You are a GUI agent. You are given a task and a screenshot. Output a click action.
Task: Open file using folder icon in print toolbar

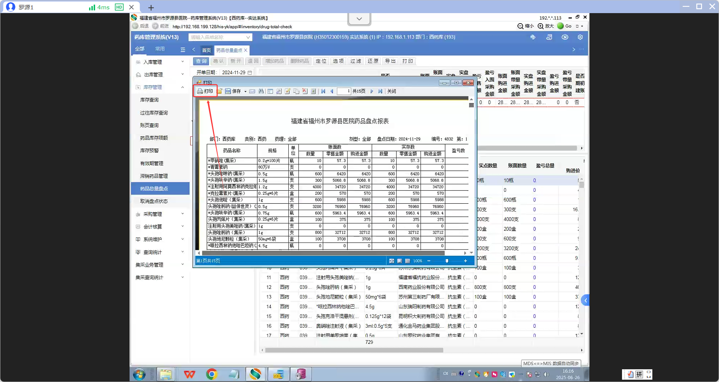pyautogui.click(x=220, y=91)
